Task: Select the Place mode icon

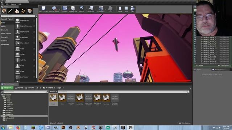Action: (4, 11)
